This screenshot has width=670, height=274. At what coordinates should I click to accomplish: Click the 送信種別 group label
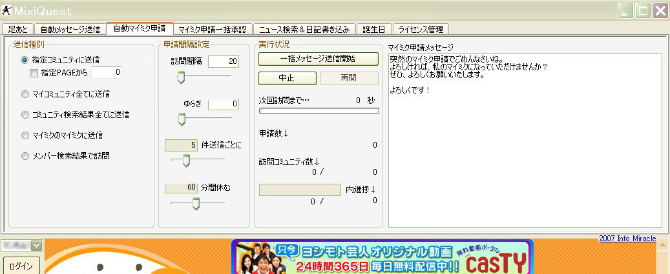point(28,44)
